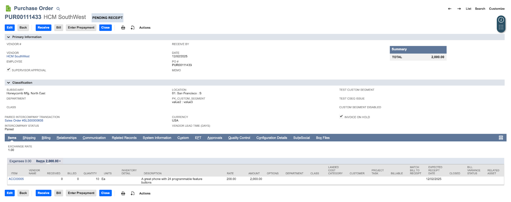Image resolution: width=511 pixels, height=202 pixels.
Task: Select the Expenses 0.00 sublist
Action: tap(20, 161)
